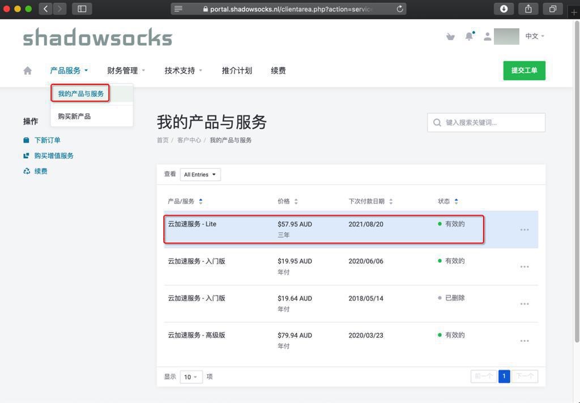Open the shopping cart icon

coord(450,36)
